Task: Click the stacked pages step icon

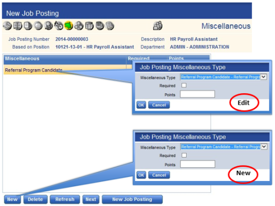Action: pyautogui.click(x=100, y=26)
